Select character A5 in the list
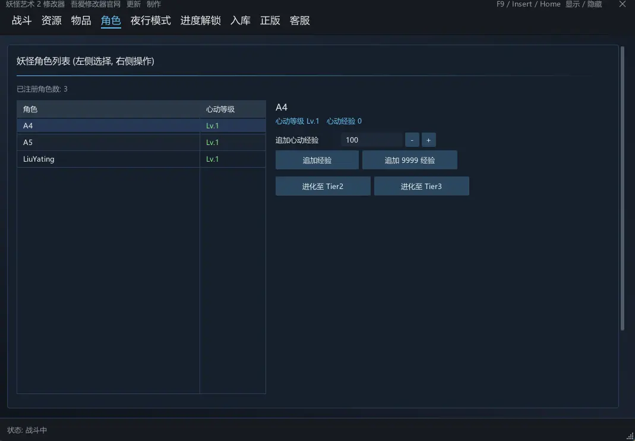This screenshot has width=635, height=441. (141, 142)
